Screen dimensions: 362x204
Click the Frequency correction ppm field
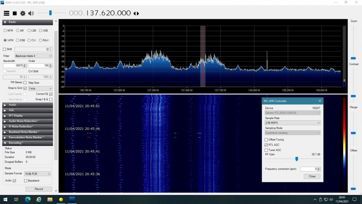[309, 169]
